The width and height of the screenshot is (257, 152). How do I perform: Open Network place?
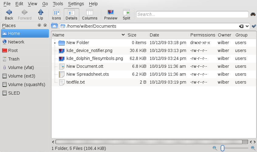(x=25, y=42)
